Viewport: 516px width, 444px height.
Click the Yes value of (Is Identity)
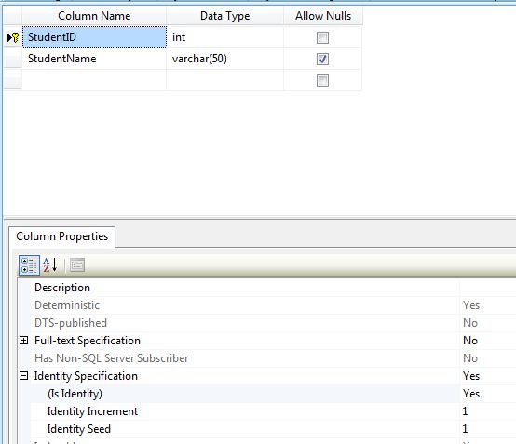[471, 394]
